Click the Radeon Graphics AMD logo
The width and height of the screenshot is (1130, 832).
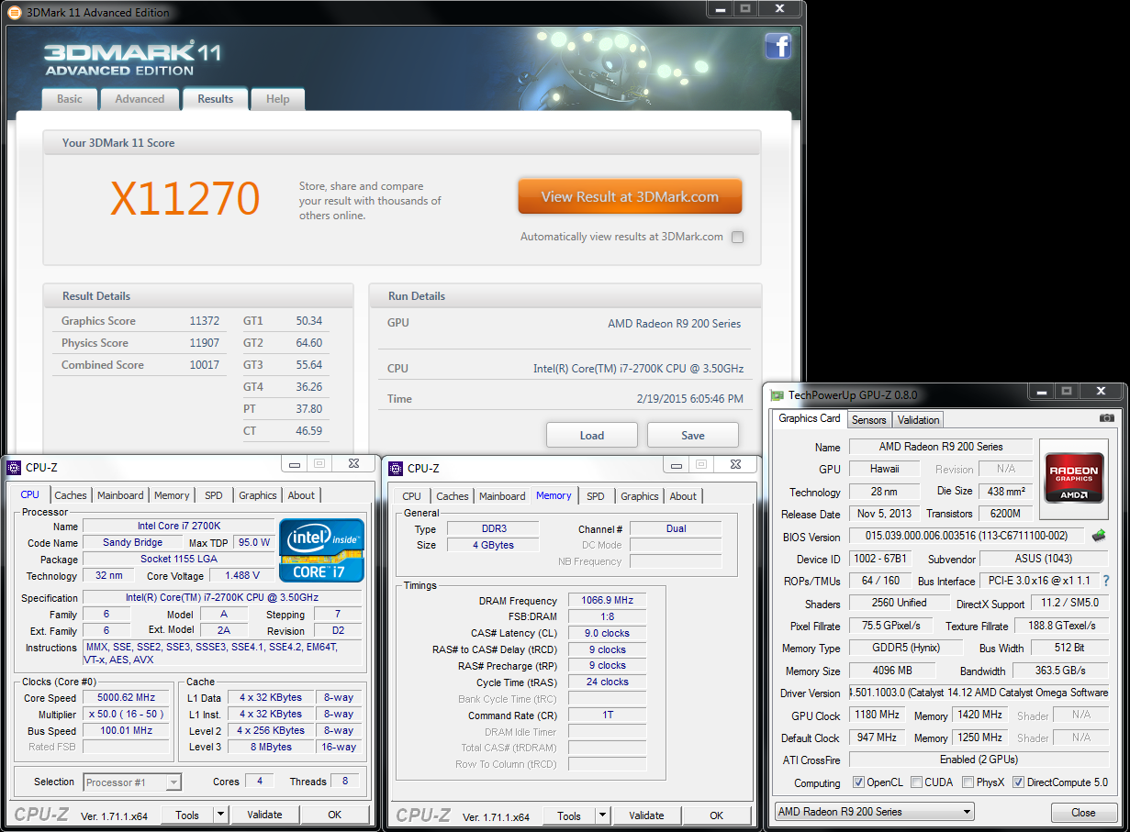1073,479
